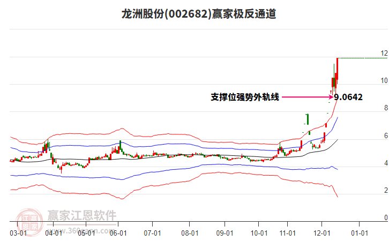Click the support value 9.0642

pyautogui.click(x=348, y=97)
